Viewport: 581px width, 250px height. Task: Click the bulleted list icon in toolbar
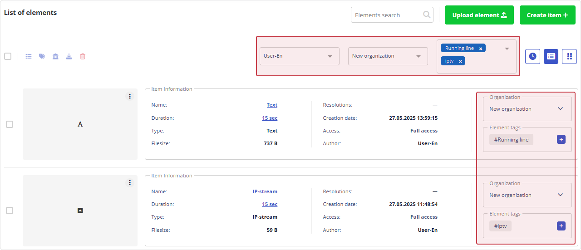[x=29, y=57]
